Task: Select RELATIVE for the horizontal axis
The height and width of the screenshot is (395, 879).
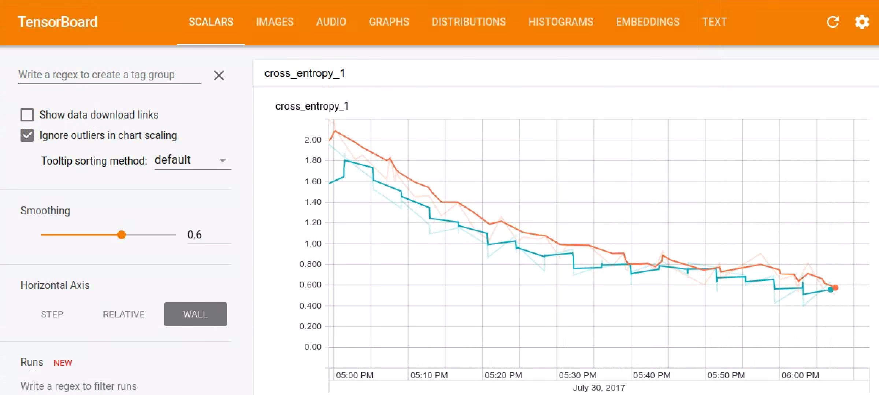Action: (124, 314)
